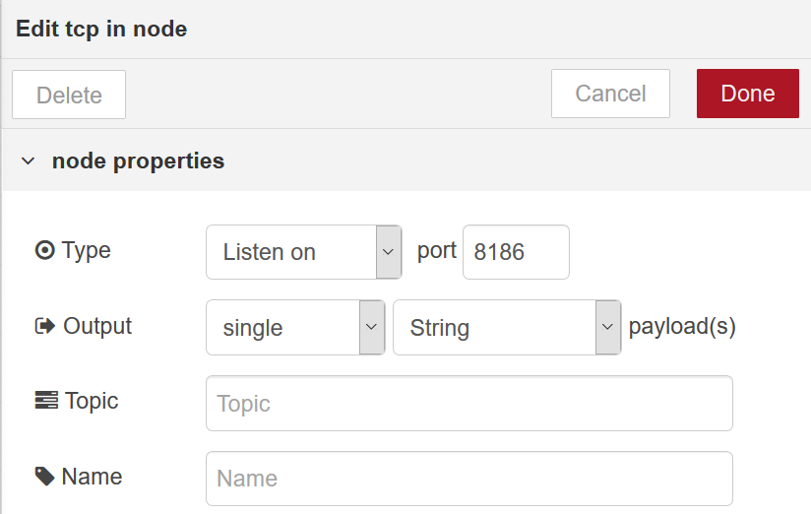Click into the Name text field
The image size is (811, 514).
(x=469, y=479)
